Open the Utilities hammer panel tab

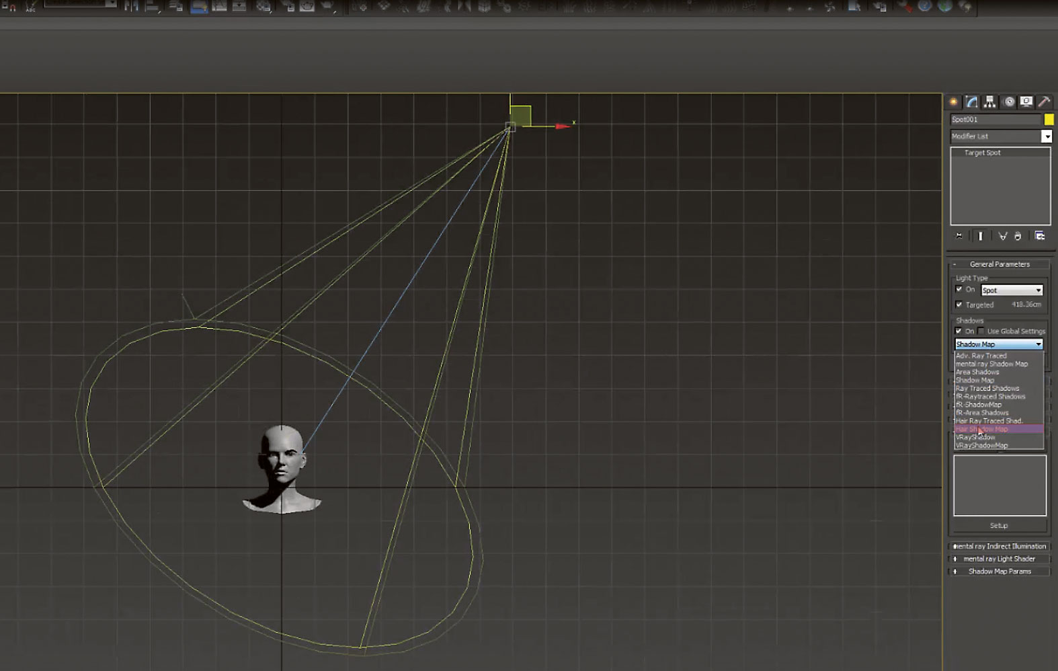click(x=1044, y=102)
